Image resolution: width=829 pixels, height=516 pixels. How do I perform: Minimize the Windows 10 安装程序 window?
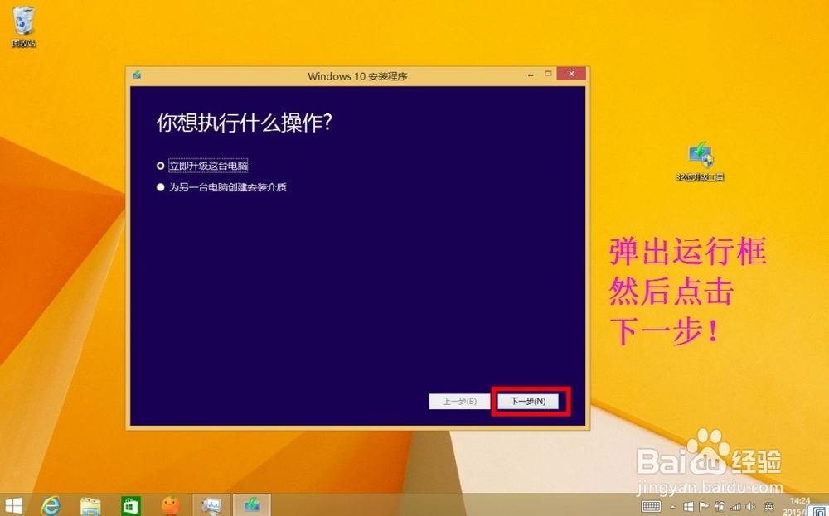point(531,75)
